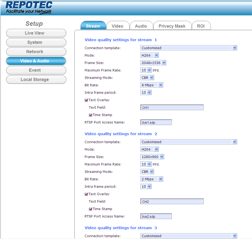Switch to the Video tab
252x239 pixels.
tap(118, 26)
